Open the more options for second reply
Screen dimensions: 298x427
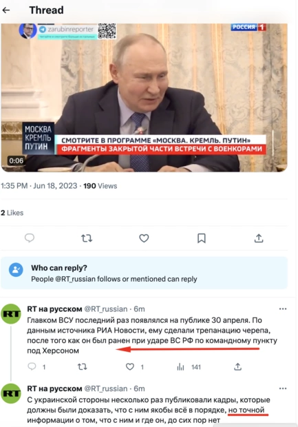pyautogui.click(x=283, y=388)
